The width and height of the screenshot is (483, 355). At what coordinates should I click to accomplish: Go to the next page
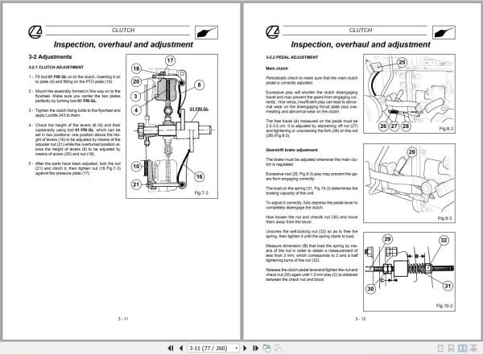[246, 349]
